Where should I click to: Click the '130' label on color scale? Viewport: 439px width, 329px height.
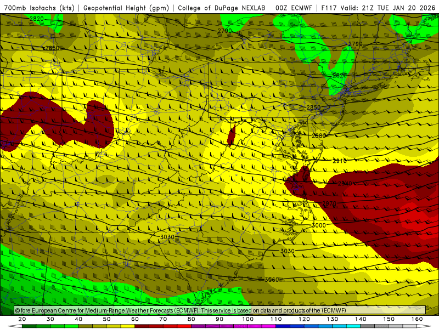[x=333, y=319]
